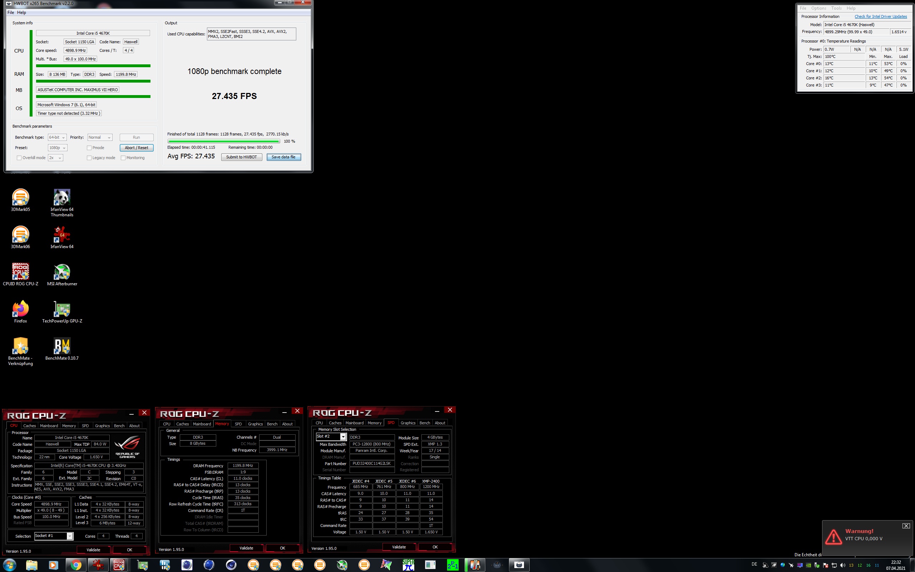Check the Monitoring checkbox
The image size is (915, 572).
coord(123,158)
